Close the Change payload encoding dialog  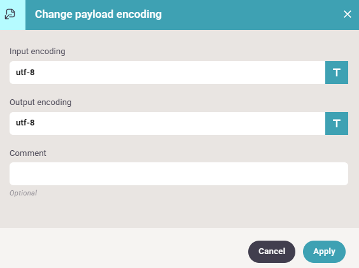(x=348, y=14)
